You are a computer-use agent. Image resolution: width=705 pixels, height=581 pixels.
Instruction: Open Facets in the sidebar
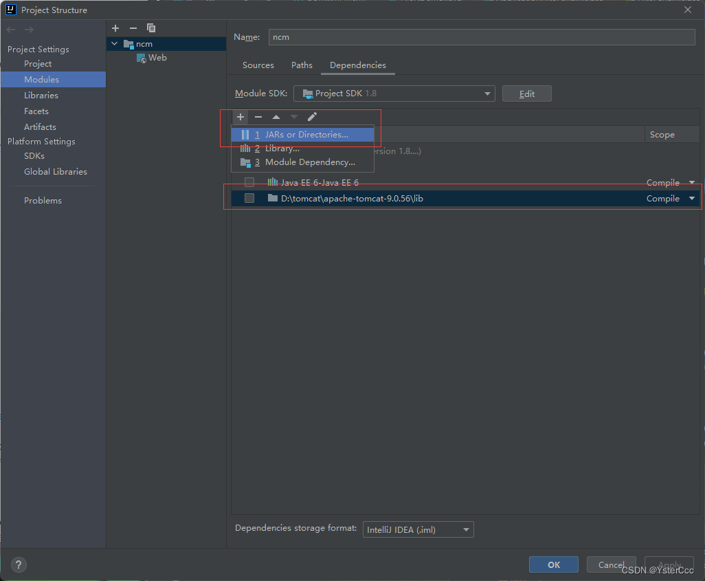click(x=36, y=111)
